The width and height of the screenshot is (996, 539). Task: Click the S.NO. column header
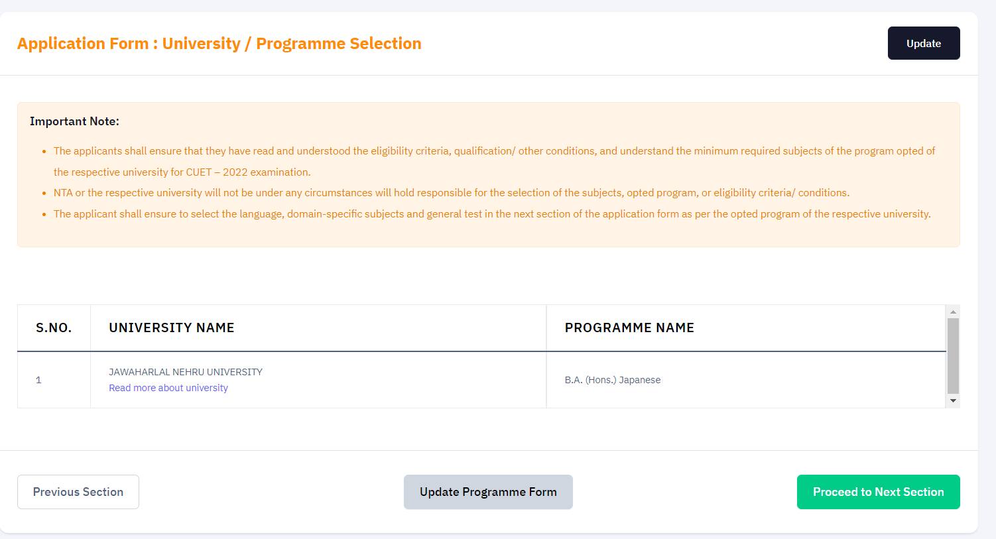pyautogui.click(x=54, y=328)
